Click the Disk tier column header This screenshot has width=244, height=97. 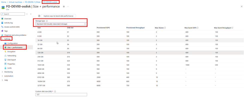(70, 28)
